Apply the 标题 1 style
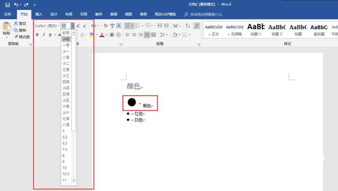 (x=256, y=30)
